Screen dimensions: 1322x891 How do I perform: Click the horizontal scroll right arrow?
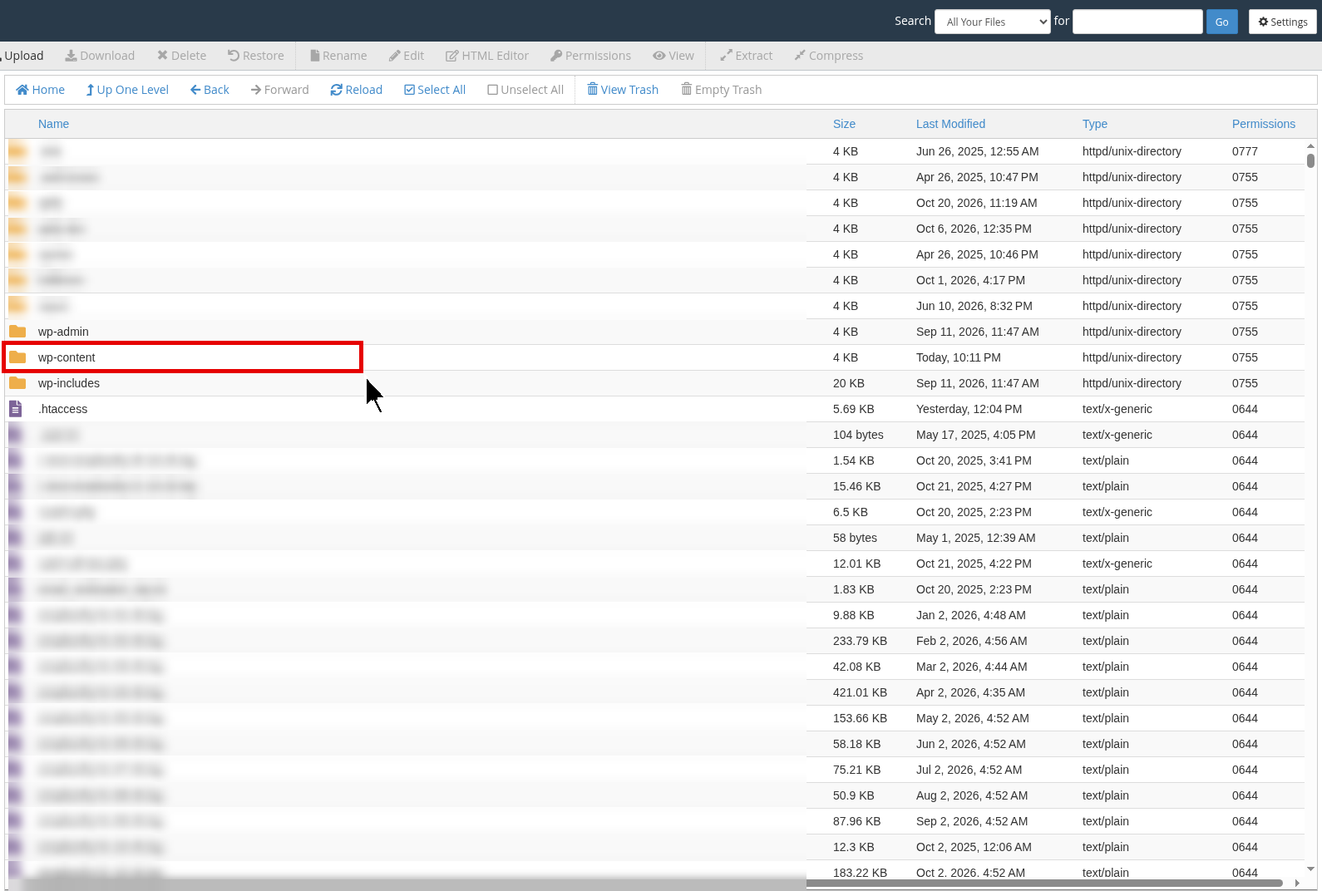point(1297,883)
